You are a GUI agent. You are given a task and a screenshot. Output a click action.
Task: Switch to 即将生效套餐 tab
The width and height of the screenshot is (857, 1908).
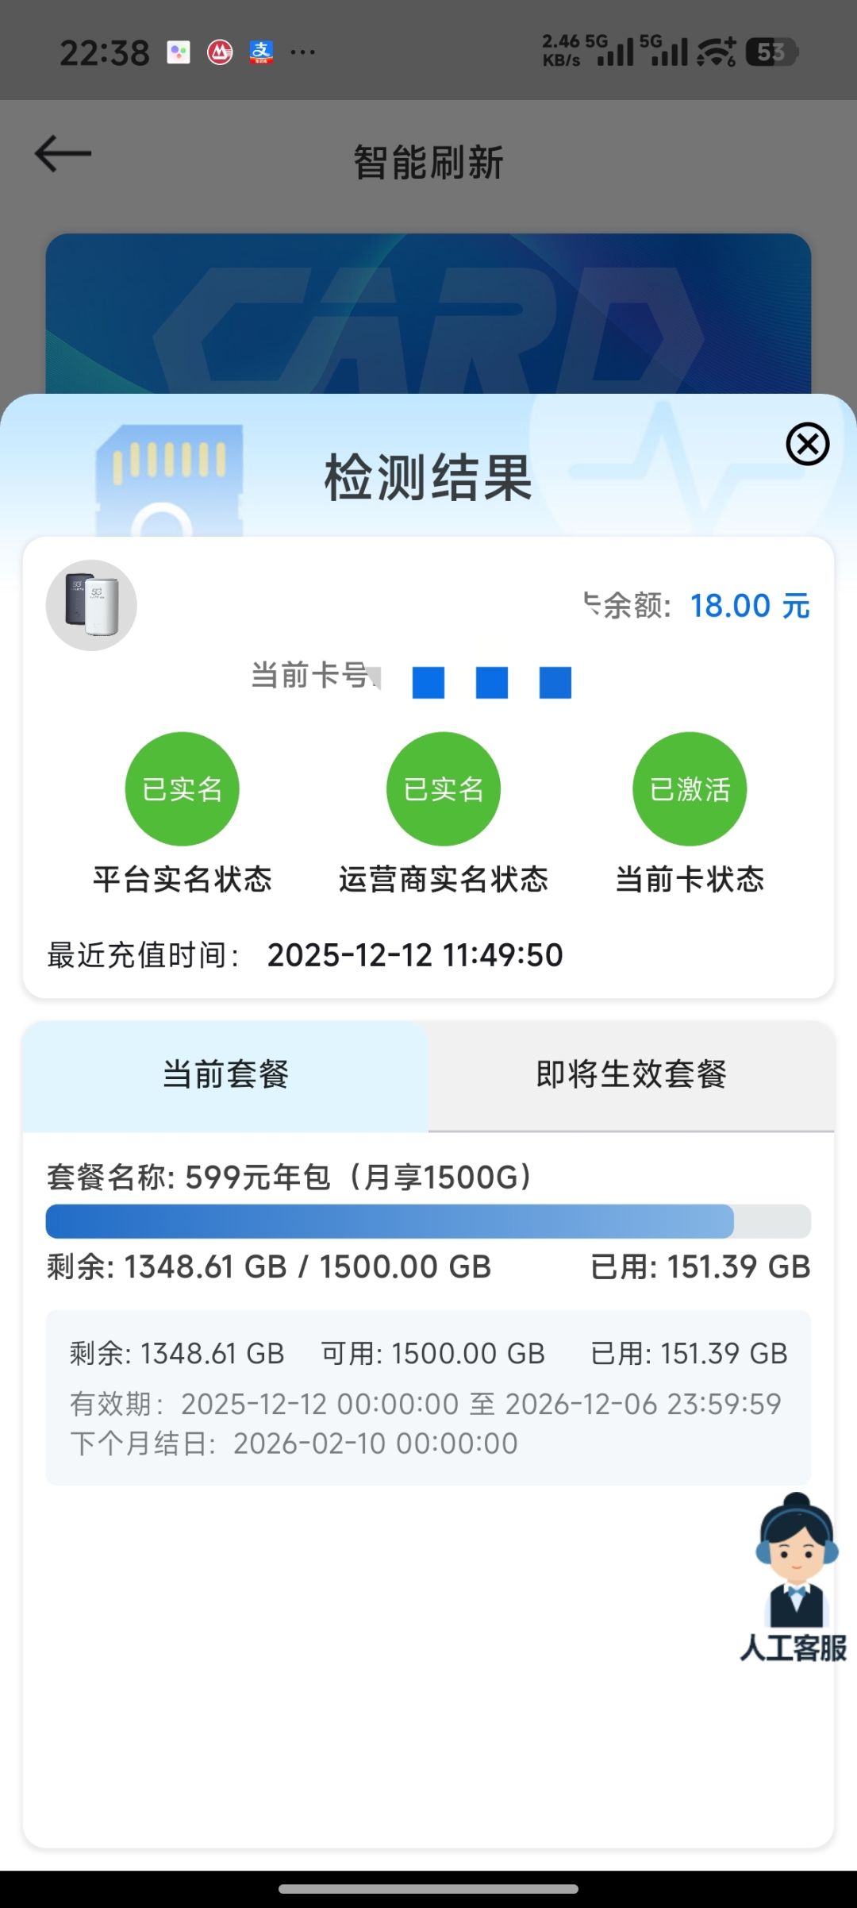click(x=631, y=1075)
